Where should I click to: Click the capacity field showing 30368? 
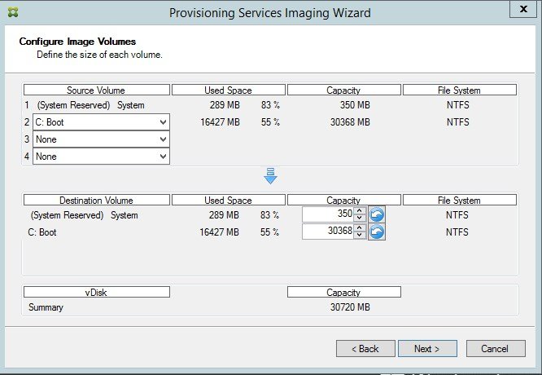coord(327,232)
